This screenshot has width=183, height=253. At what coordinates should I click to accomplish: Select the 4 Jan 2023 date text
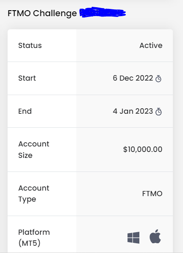point(133,111)
